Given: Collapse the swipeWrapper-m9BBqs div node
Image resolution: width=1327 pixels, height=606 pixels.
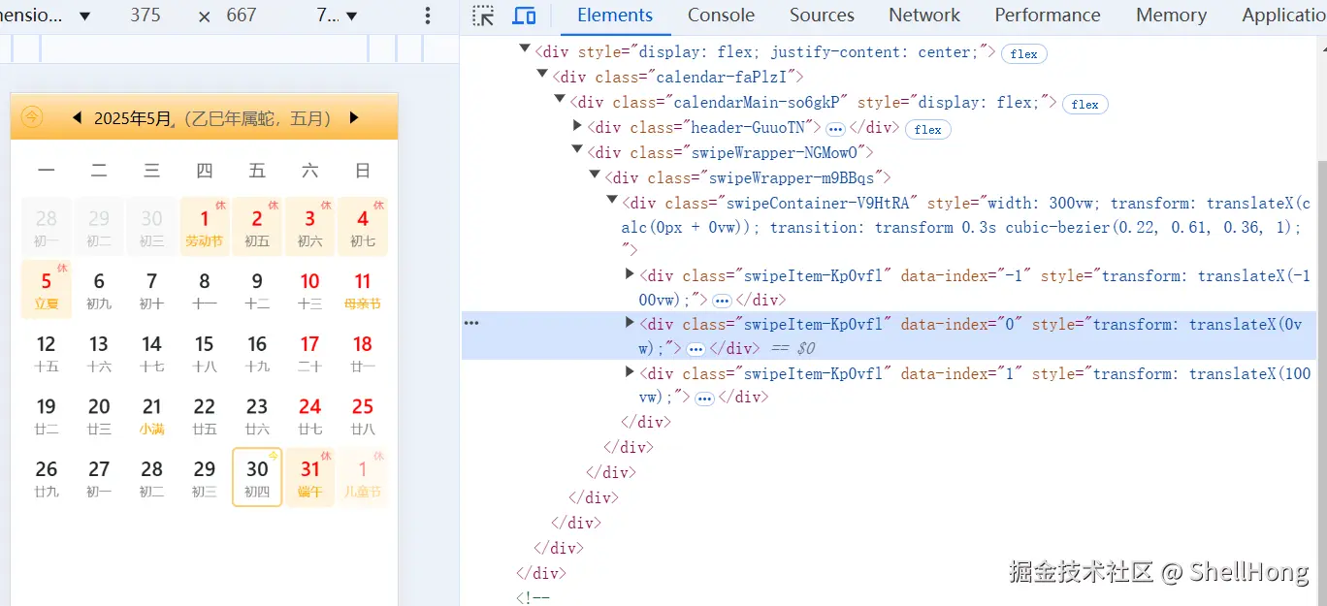Looking at the screenshot, I should 595,175.
